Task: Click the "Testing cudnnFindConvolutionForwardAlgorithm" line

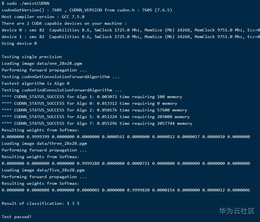Action: coord(62,90)
